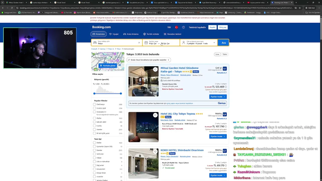The width and height of the screenshot is (322, 181).
Task: Check the Ryokanlar (Japon Stili) filter
Action: (x=94, y=147)
